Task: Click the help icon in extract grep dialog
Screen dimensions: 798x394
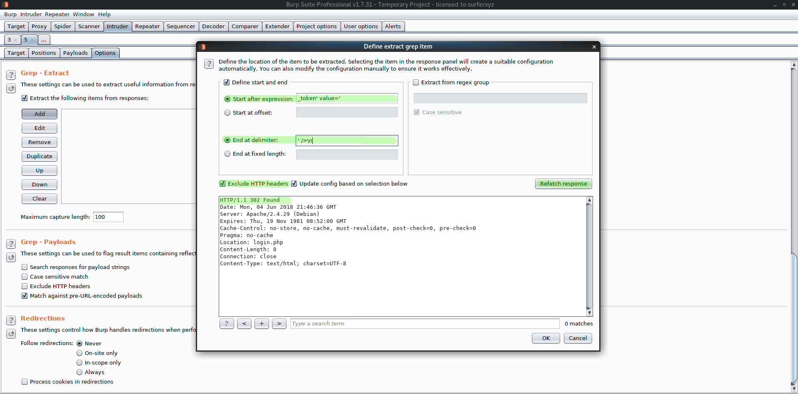Action: point(209,64)
